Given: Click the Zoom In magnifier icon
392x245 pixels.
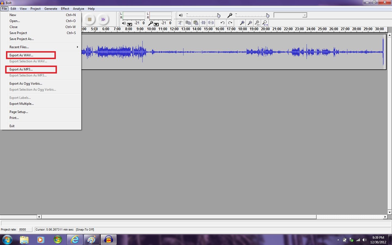Looking at the screenshot, I should point(242,23).
